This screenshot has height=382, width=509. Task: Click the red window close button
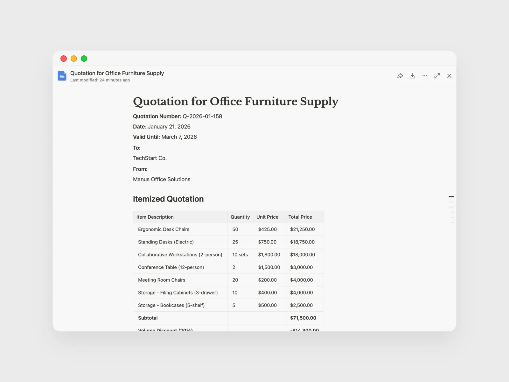(x=64, y=59)
